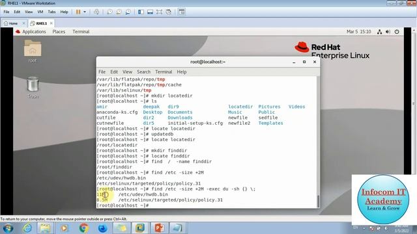Select the root home folder desktop icon

[x=33, y=51]
